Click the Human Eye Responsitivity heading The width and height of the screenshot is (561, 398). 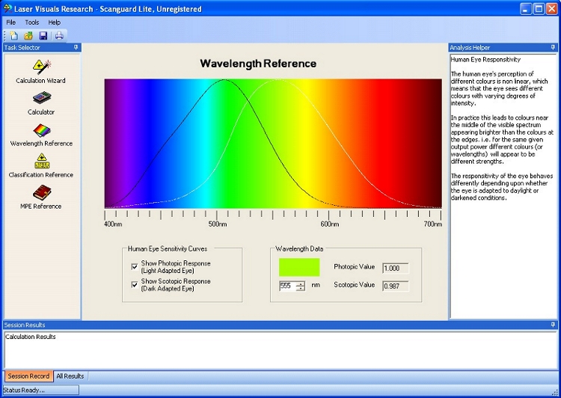pos(485,59)
